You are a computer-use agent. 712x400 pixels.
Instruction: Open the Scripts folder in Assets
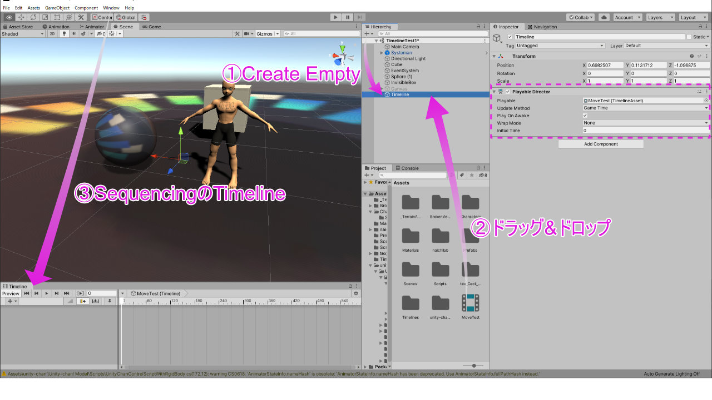click(440, 273)
